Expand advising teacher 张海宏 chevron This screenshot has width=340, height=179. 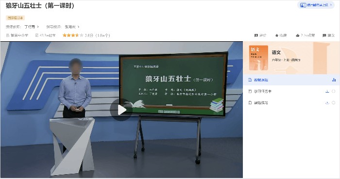[x=78, y=27]
